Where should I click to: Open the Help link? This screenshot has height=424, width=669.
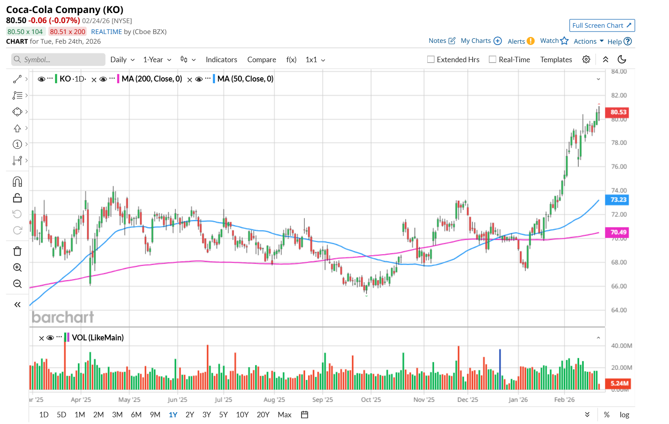coord(619,41)
